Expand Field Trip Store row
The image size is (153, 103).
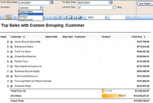pos(11,52)
